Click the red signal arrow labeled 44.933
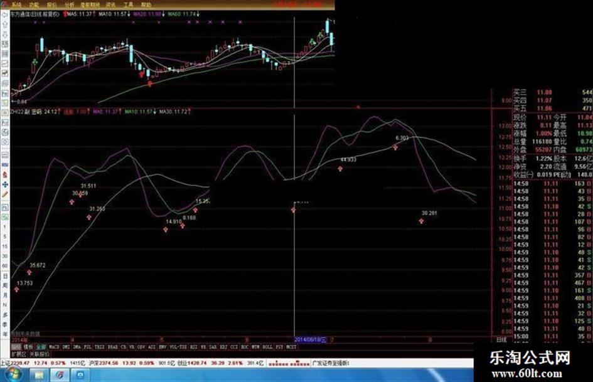 coord(340,169)
